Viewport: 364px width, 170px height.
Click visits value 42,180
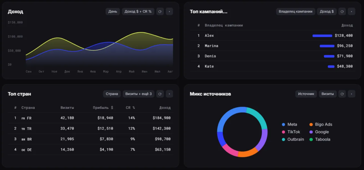tap(67, 118)
